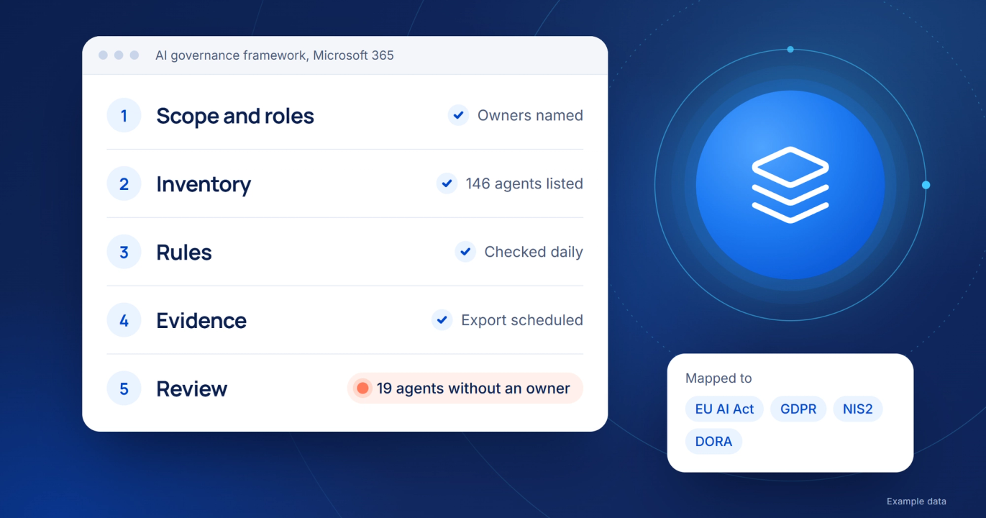Click the Checked daily status text
This screenshot has width=986, height=518.
(x=534, y=252)
